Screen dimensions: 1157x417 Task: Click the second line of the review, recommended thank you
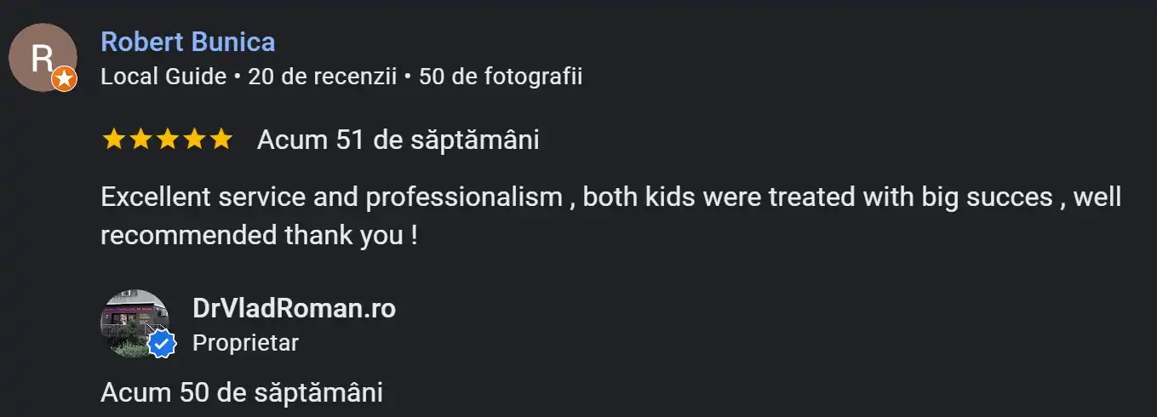[259, 235]
